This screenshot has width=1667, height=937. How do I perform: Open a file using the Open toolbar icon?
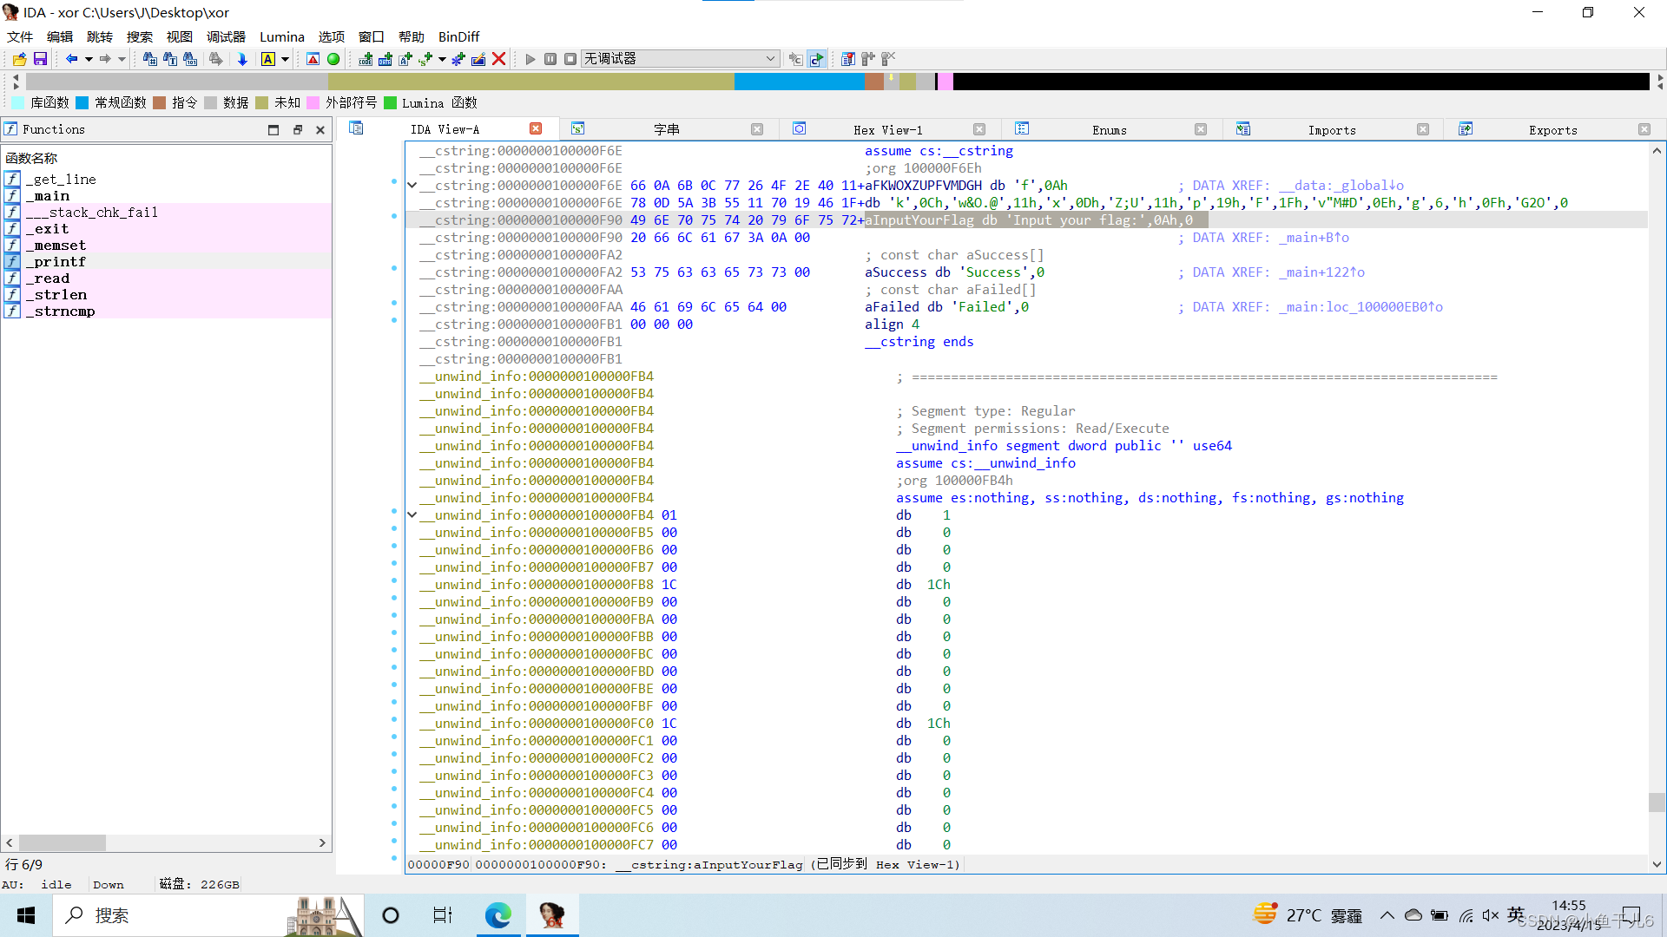pyautogui.click(x=18, y=59)
